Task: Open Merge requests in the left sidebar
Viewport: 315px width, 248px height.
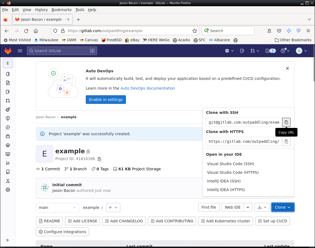Action: pyautogui.click(x=8, y=101)
